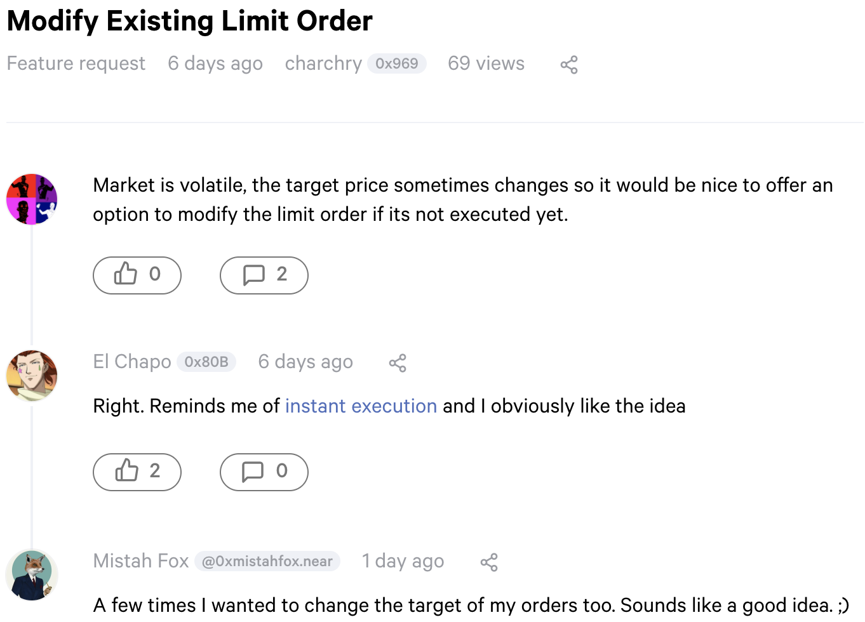
Task: Like the original post with thumbs-up button
Action: pos(137,275)
